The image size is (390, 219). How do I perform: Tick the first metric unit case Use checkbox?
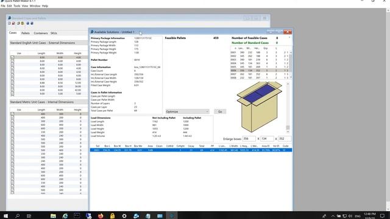[12, 114]
